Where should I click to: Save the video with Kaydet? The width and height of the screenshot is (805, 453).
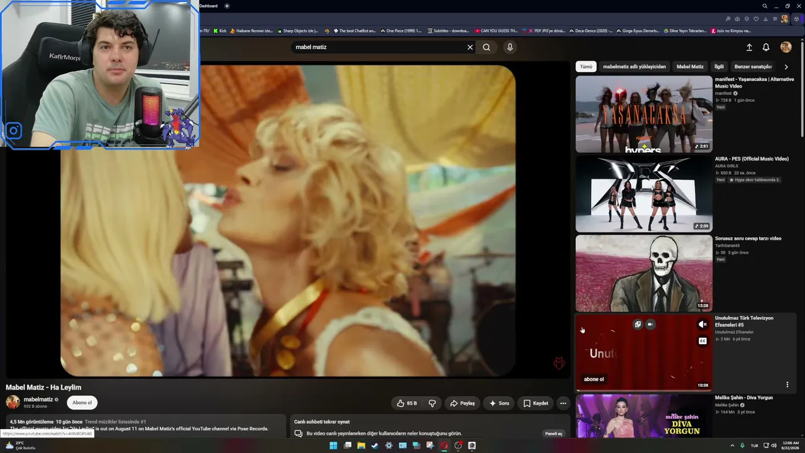(536, 403)
